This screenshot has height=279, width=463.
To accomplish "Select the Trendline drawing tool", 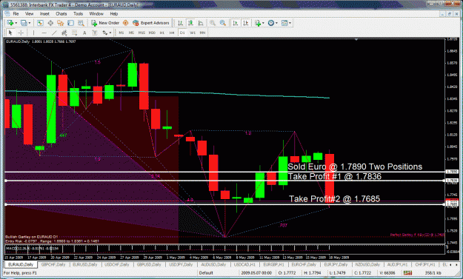I will [54, 33].
